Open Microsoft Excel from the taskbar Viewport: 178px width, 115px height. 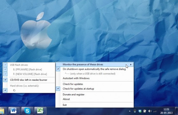pyautogui.click(x=40, y=111)
